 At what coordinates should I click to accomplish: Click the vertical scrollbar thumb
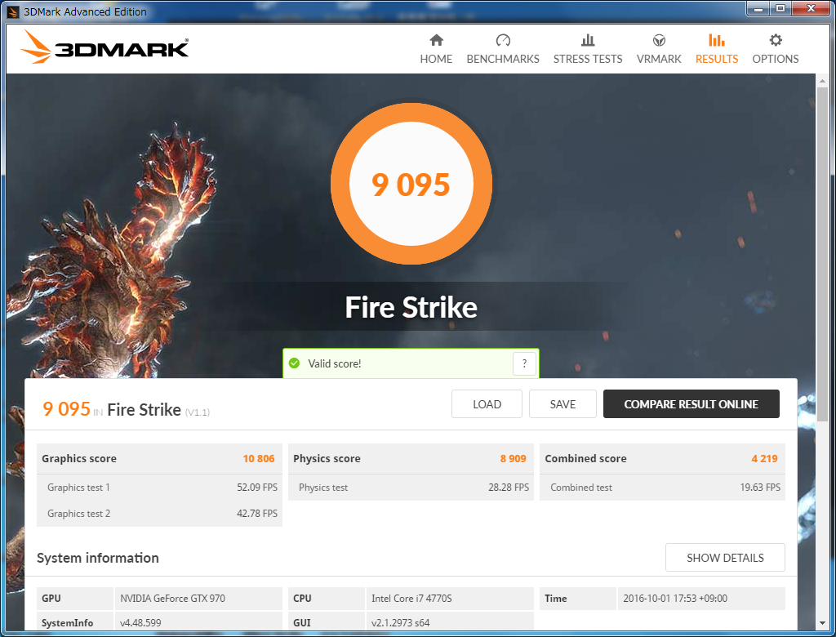point(822,253)
